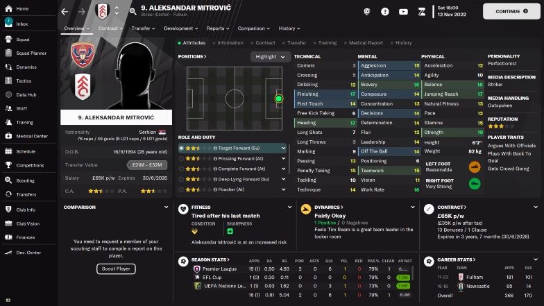Open the Highlight dropdown
The width and height of the screenshot is (544, 306).
271,57
